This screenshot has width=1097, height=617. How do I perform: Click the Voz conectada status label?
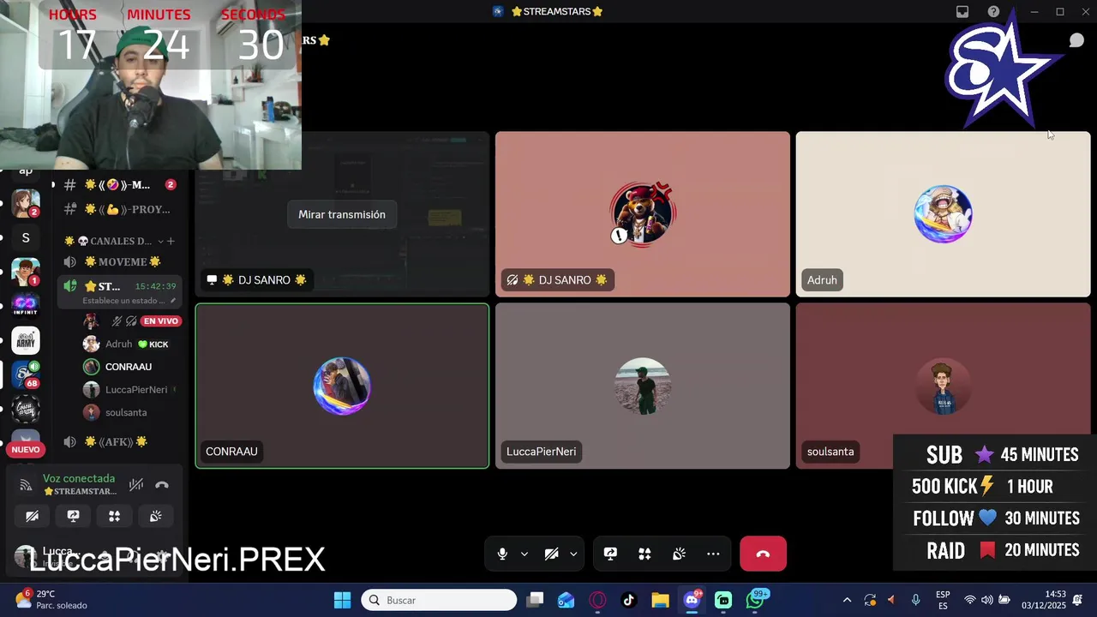point(79,479)
